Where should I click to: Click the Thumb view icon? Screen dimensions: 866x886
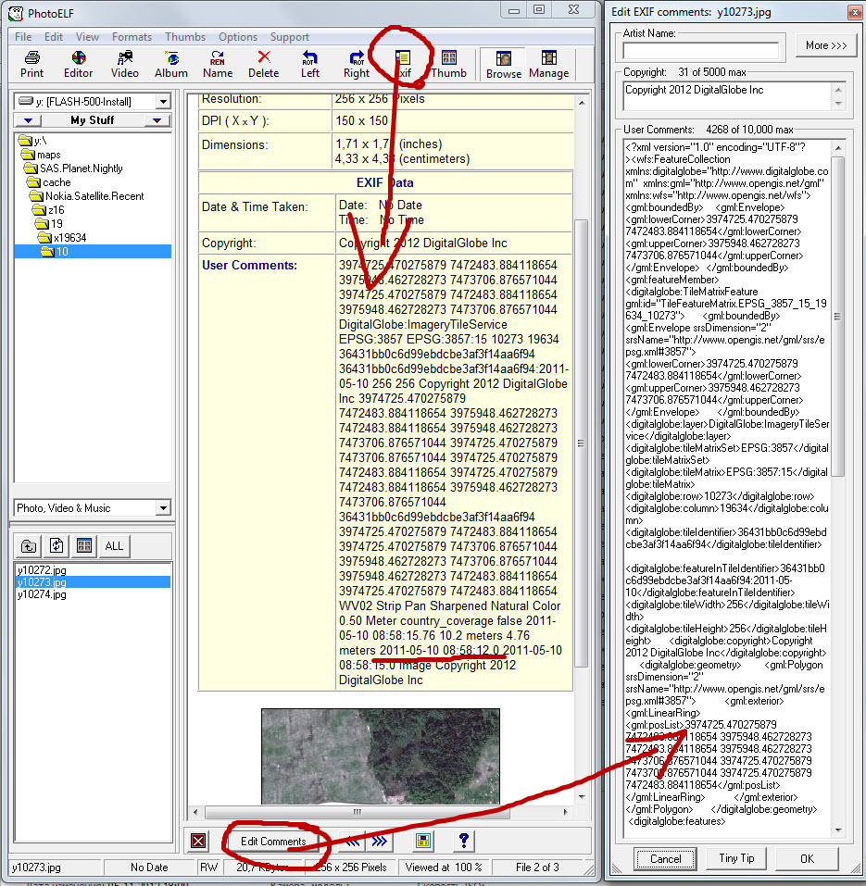click(x=448, y=64)
